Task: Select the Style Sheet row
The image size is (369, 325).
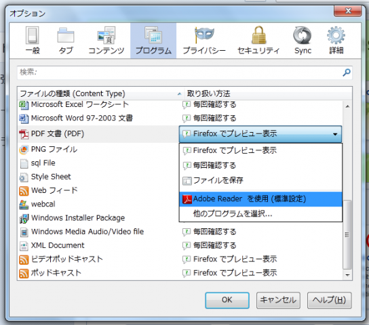Action: click(x=98, y=177)
